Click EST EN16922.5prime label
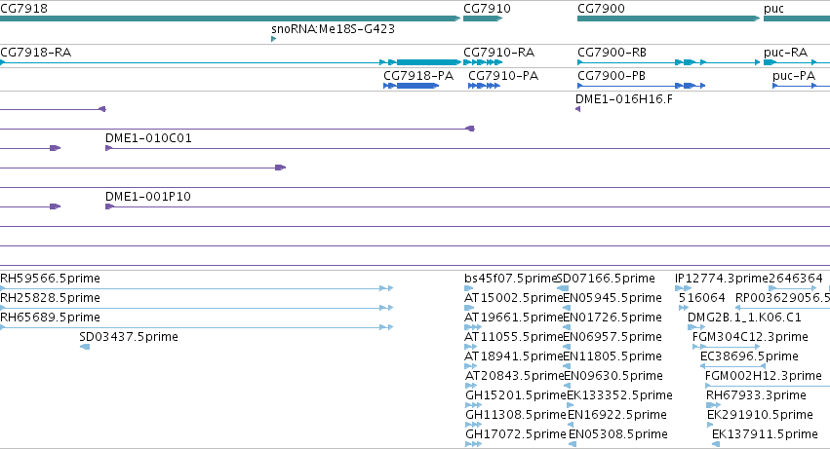This screenshot has height=449, width=830. click(616, 415)
